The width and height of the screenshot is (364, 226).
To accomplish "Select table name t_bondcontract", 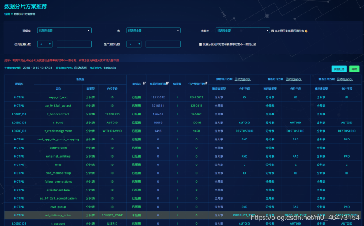I will point(58,114).
